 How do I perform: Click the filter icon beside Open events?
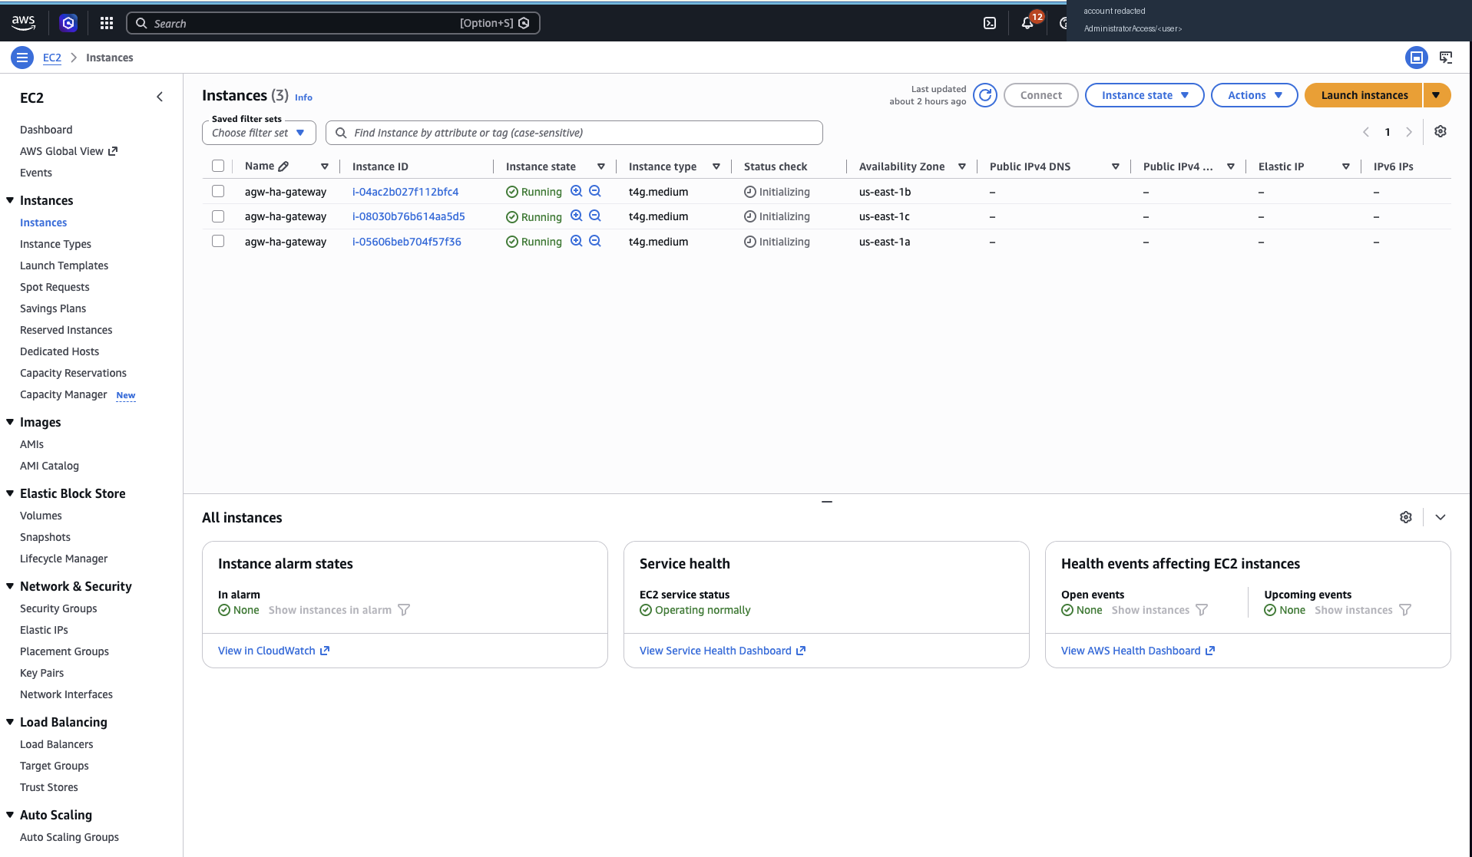[1202, 610]
